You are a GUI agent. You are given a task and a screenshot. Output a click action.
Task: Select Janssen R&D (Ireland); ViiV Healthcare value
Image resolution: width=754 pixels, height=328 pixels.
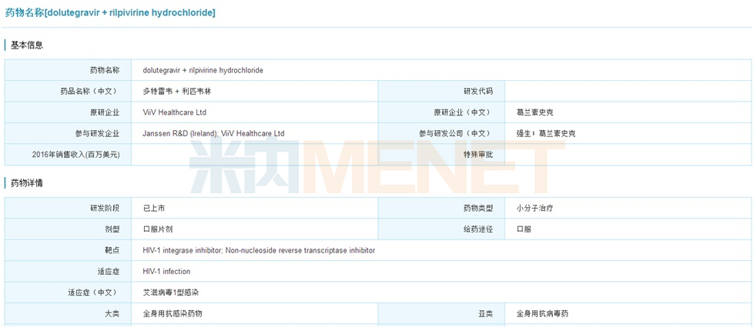[213, 134]
